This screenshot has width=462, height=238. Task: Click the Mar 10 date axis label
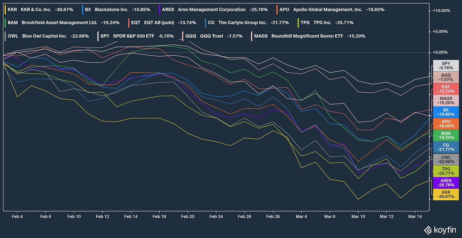(x=358, y=216)
